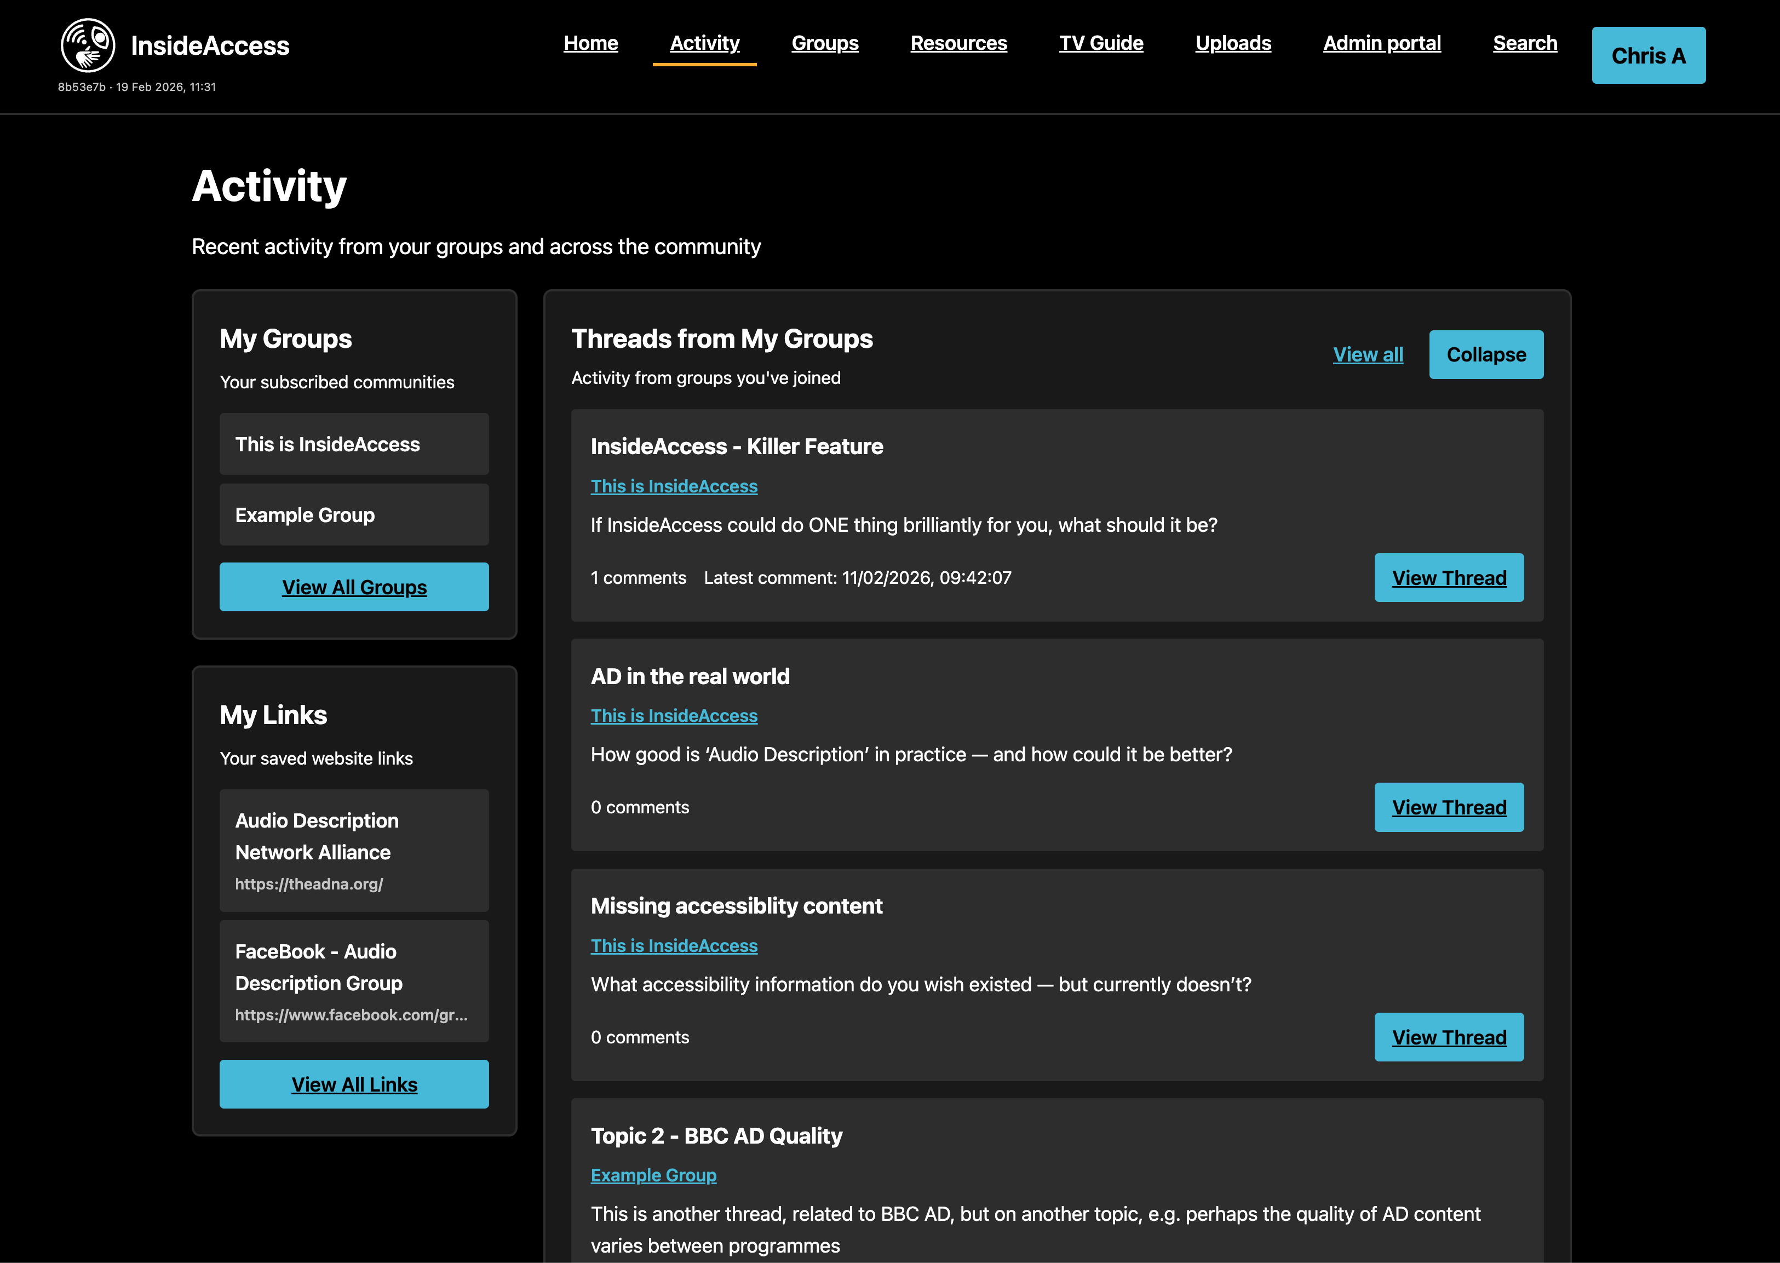View Thread for Missing accessiblity content

(1449, 1037)
